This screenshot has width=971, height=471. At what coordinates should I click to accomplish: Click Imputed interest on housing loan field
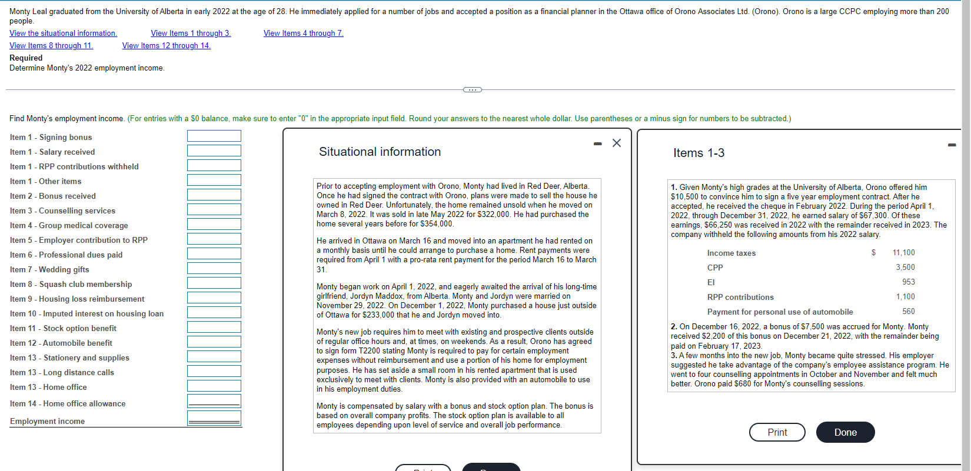click(x=214, y=312)
